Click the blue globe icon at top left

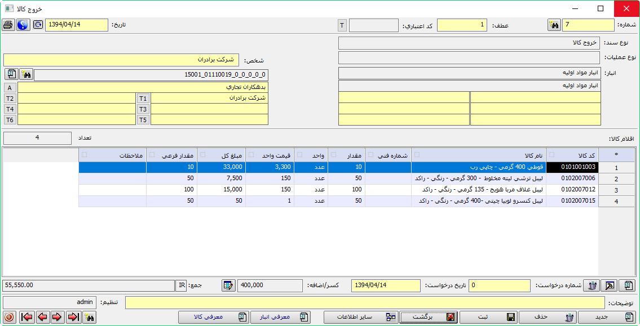coord(23,25)
